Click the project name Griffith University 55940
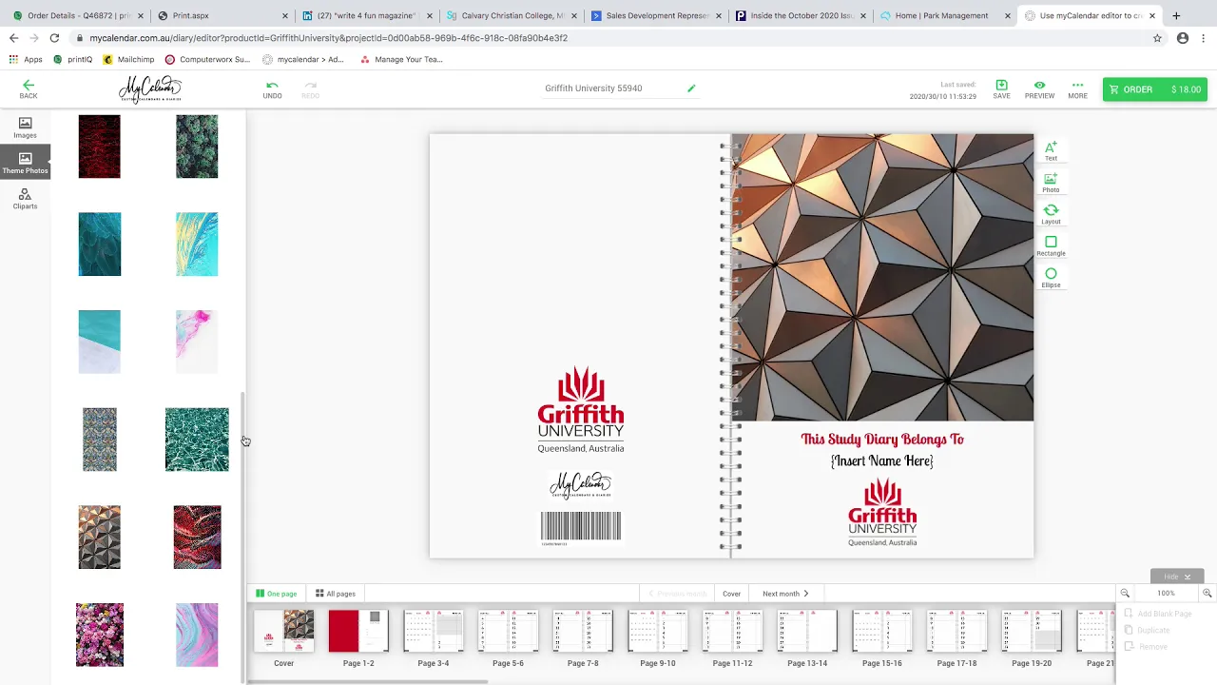The width and height of the screenshot is (1217, 685). pyautogui.click(x=593, y=88)
